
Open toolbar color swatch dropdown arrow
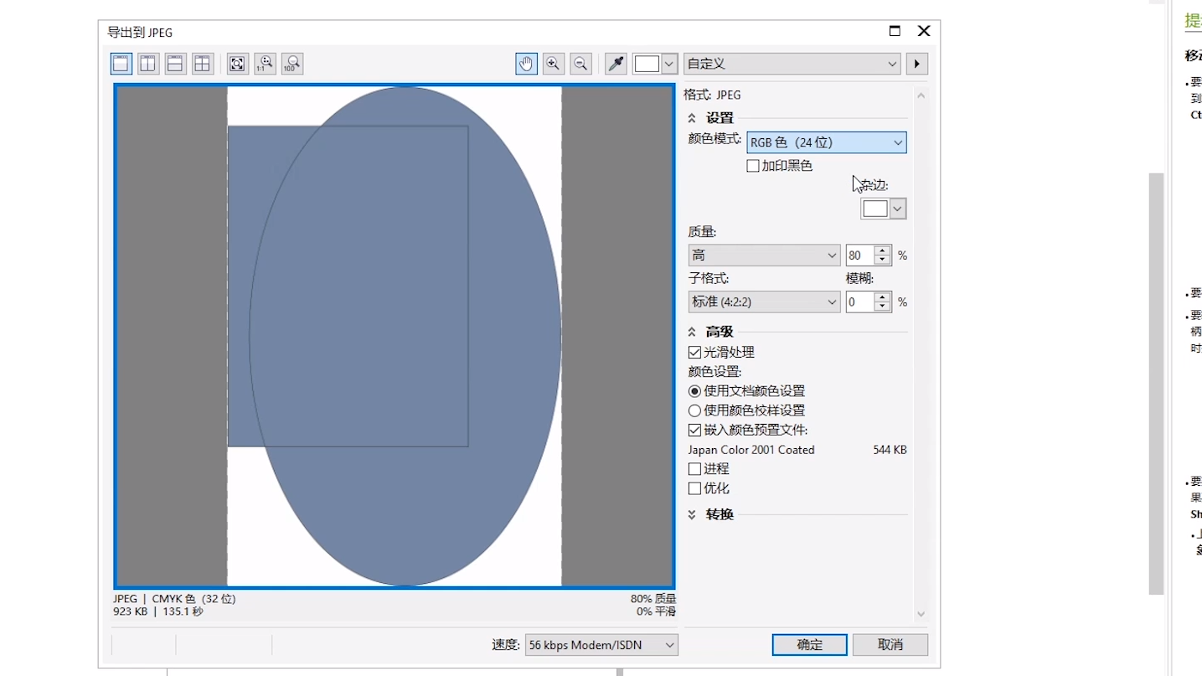pos(669,64)
